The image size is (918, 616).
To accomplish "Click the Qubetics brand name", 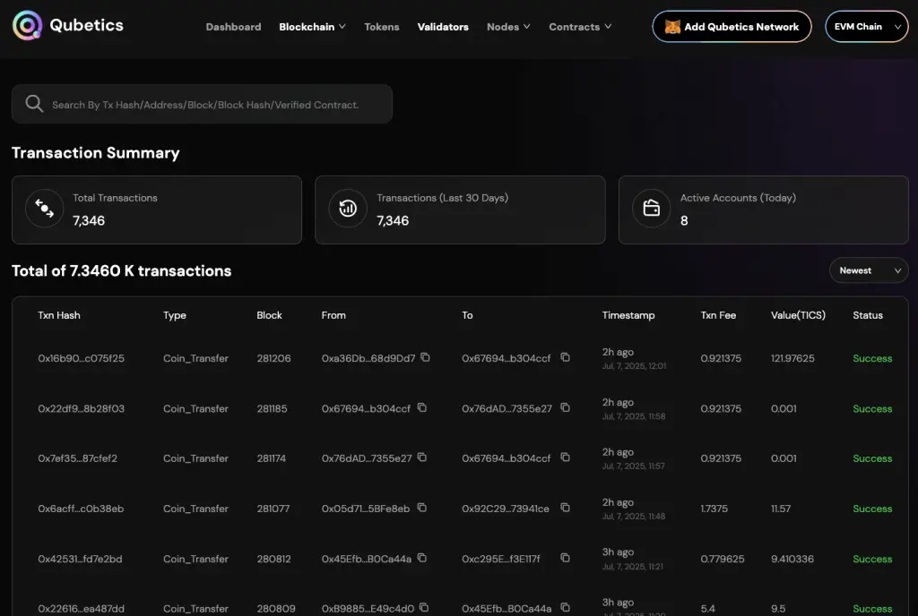I will (87, 25).
